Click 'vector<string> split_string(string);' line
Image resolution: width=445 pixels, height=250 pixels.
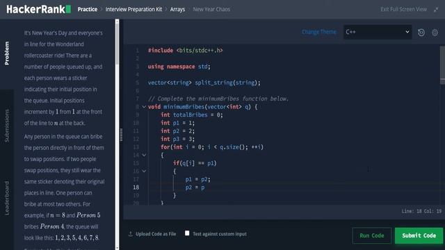pos(204,83)
